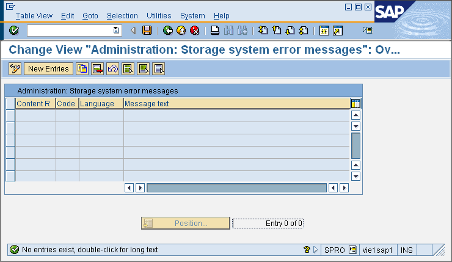Click the Print icon in toolbar

215,31
